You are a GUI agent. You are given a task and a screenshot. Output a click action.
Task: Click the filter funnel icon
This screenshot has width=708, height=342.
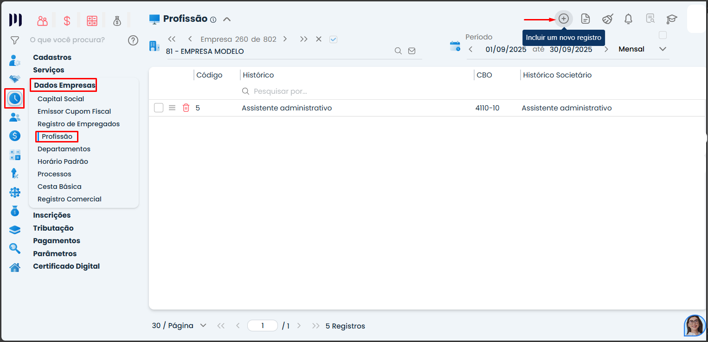[x=15, y=40]
